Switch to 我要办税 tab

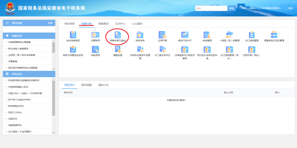pos(86,24)
